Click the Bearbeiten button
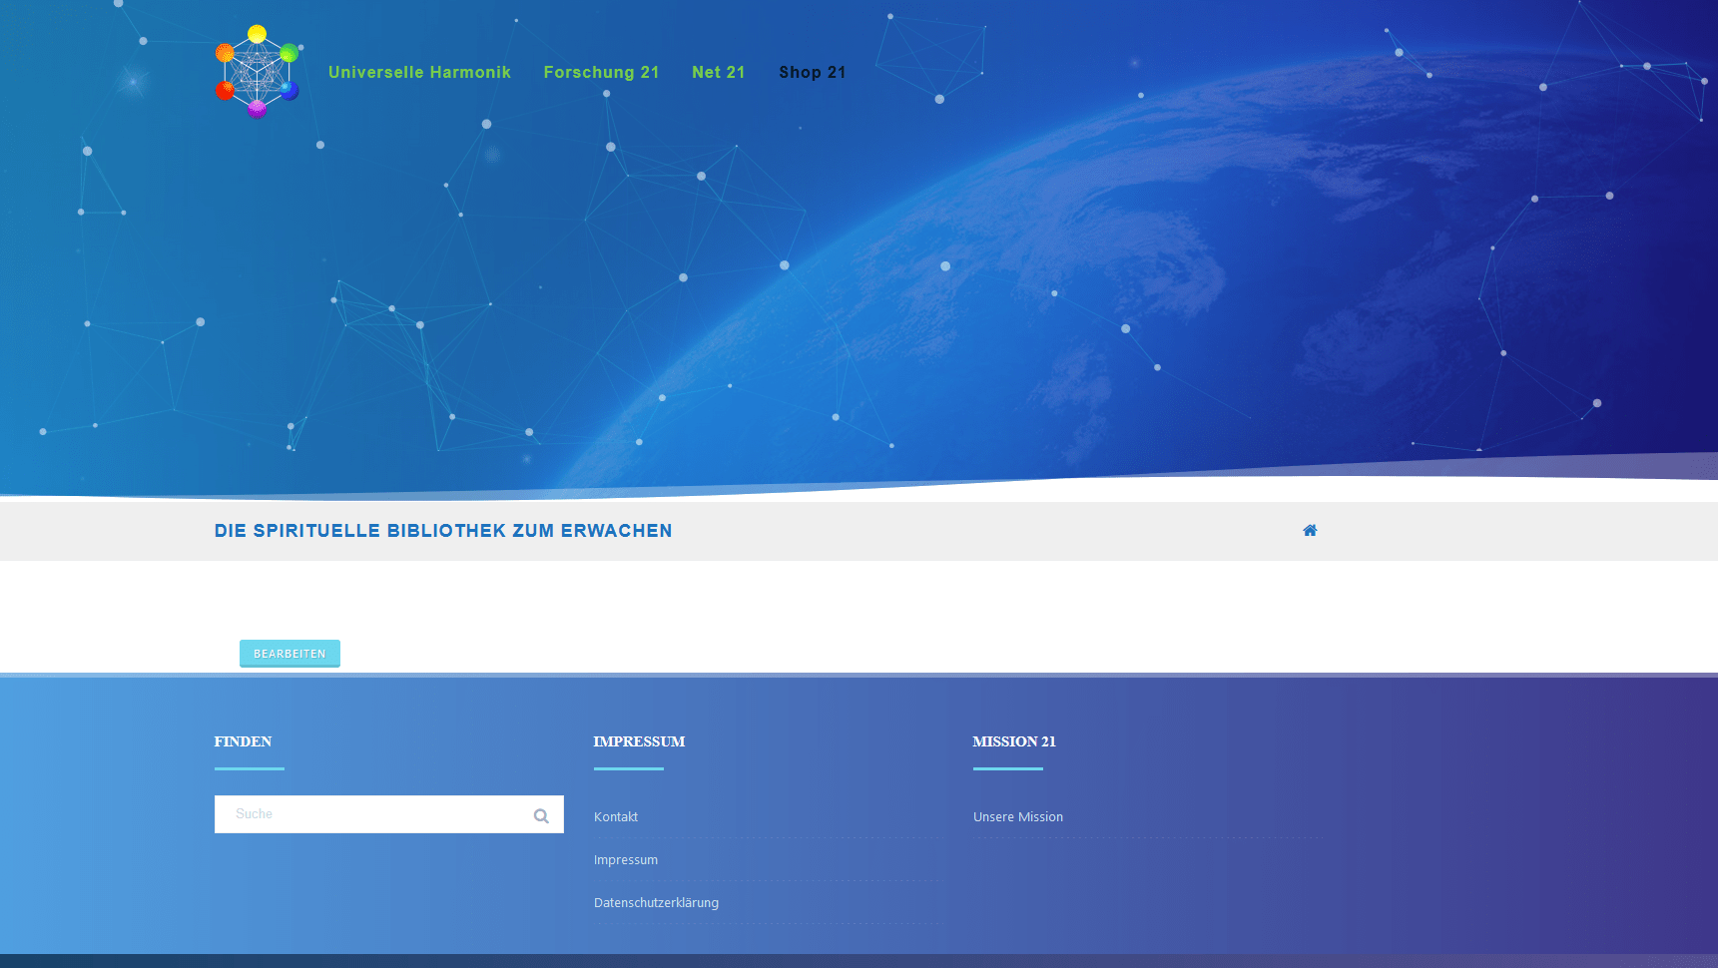Viewport: 1718px width, 968px height. click(289, 654)
